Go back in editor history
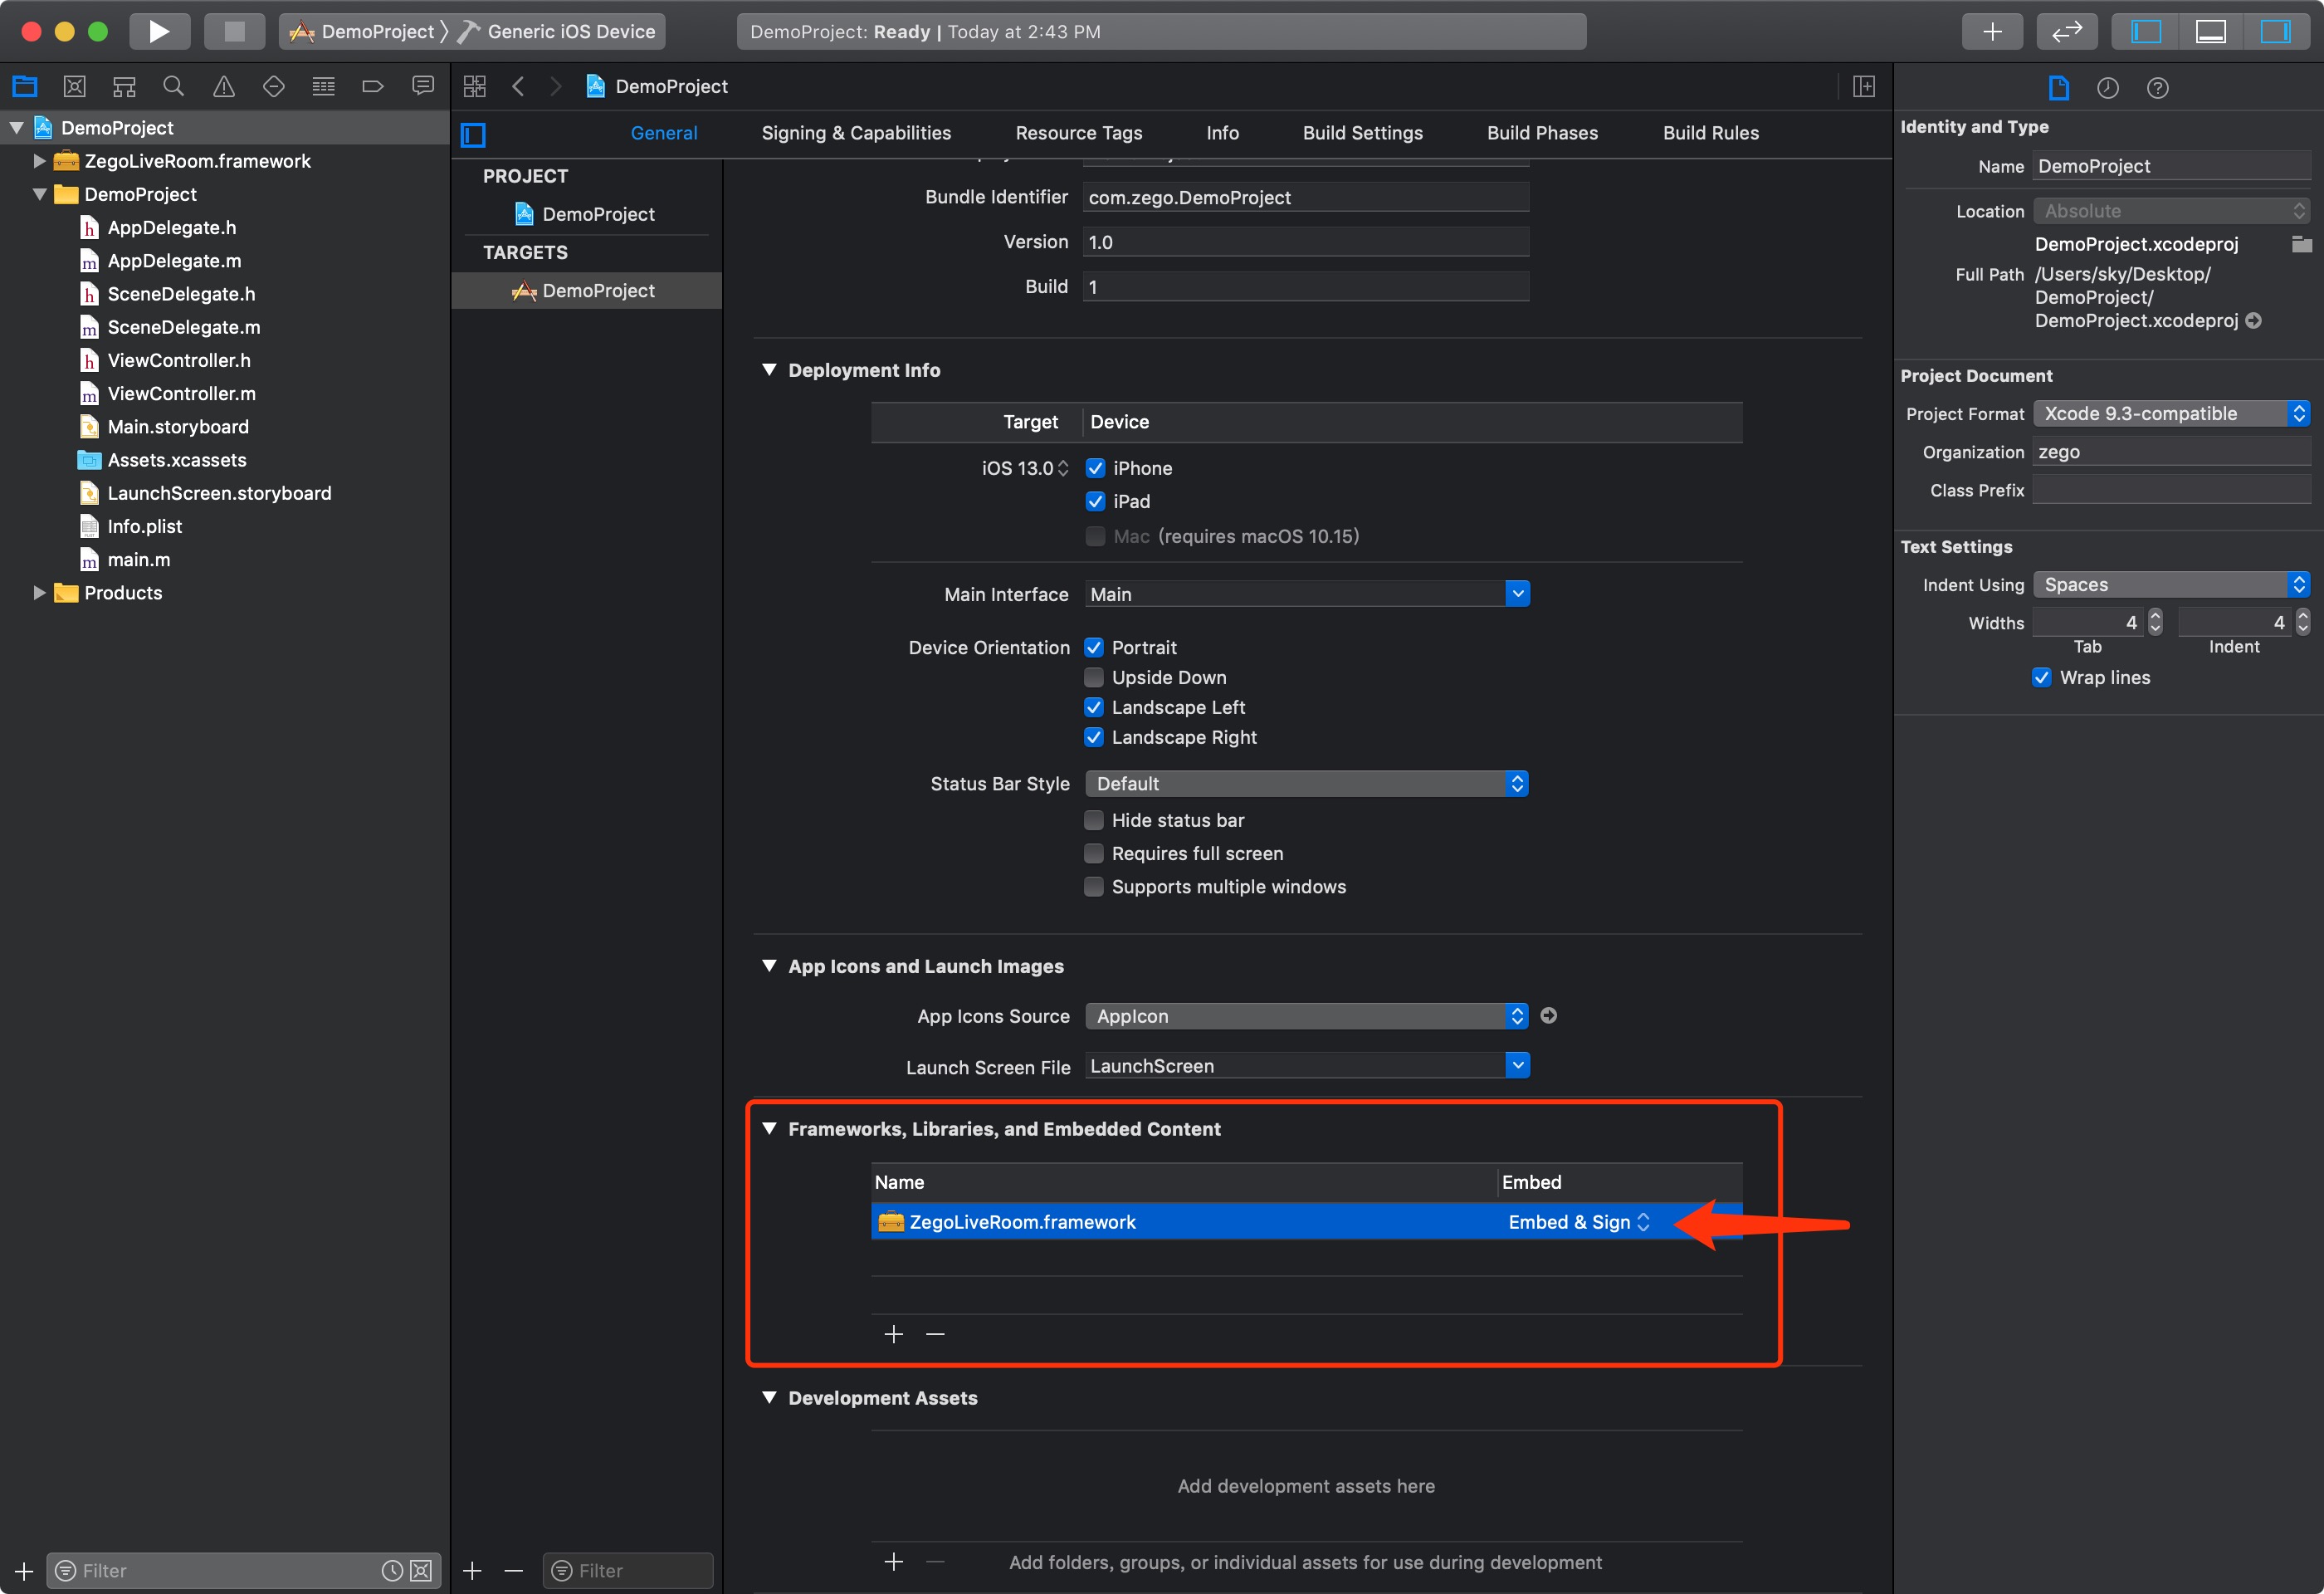The height and width of the screenshot is (1594, 2324). tap(518, 86)
